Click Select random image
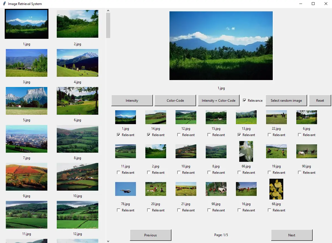Screen dimensions: 332x243 286,100
